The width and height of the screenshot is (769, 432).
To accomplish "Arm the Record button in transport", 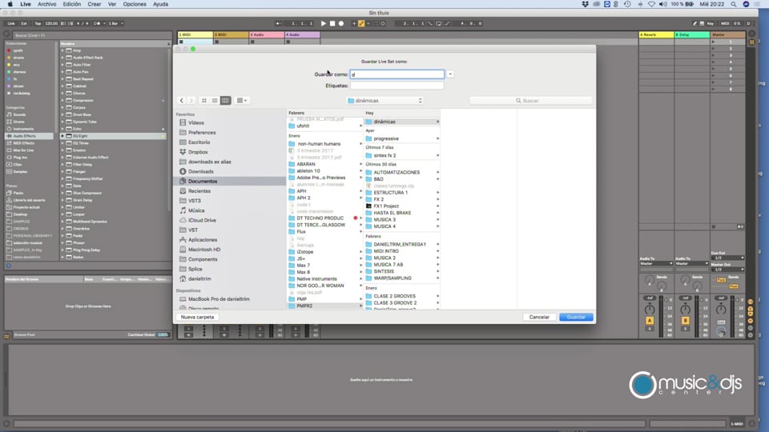I will [x=341, y=23].
